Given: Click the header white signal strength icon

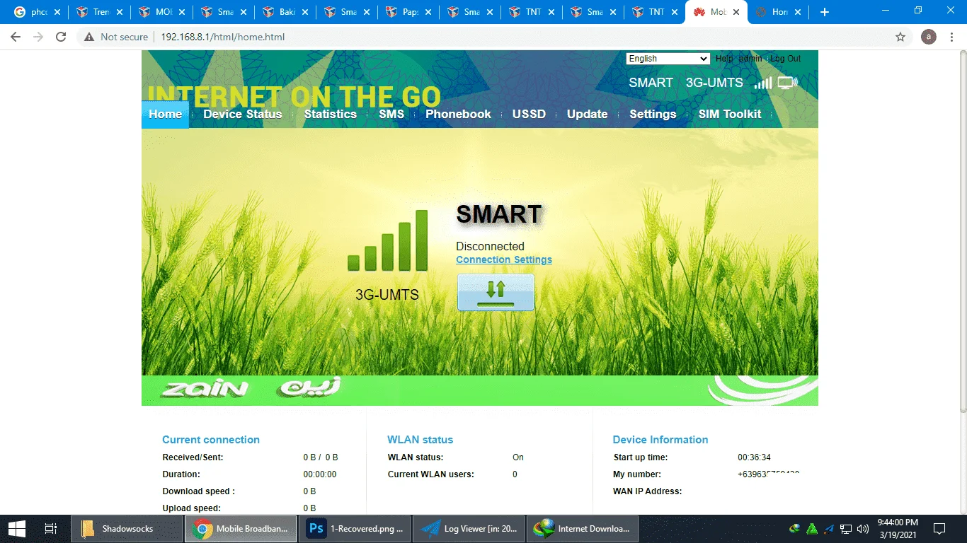Looking at the screenshot, I should coord(763,83).
